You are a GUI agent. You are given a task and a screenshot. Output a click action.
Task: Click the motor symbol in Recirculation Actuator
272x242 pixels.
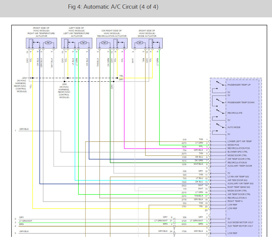click(105, 42)
